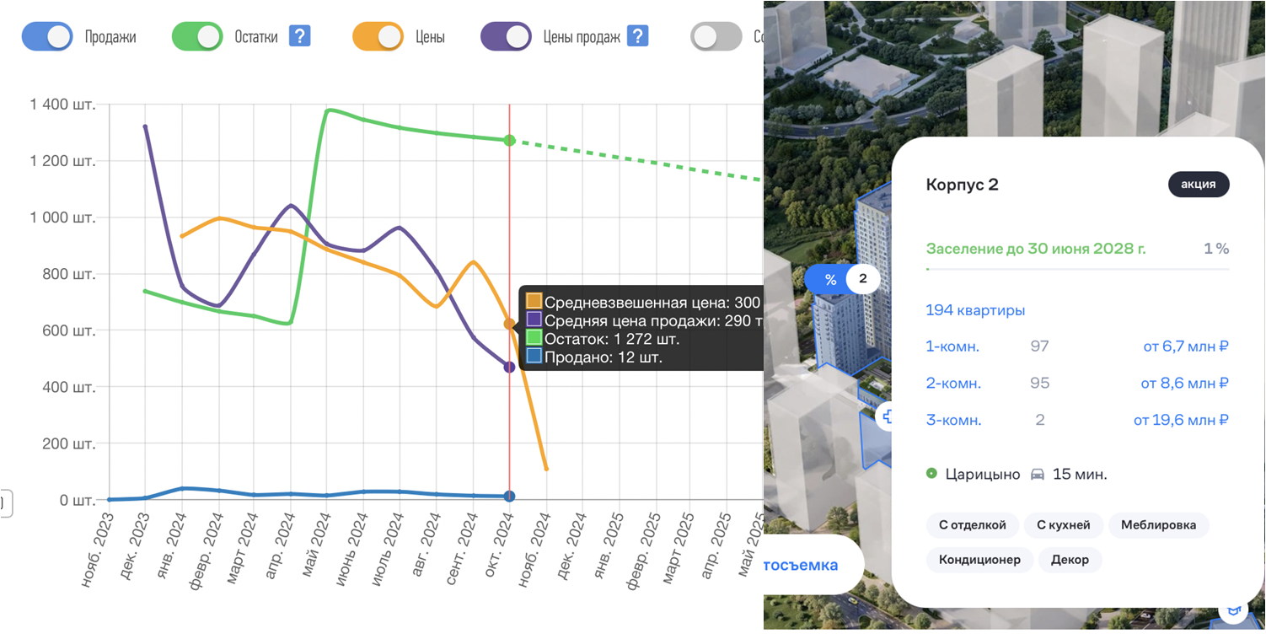Screen dimensions: 1266x639
Task: Toggle the purple Цены продаж switch
Action: tap(506, 37)
